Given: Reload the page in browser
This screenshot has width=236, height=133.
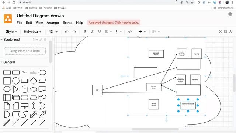Looking at the screenshot, I should pos(14,3).
